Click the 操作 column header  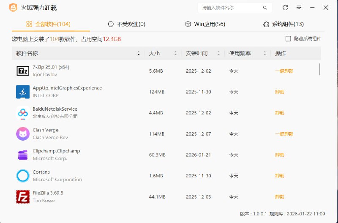tap(281, 53)
